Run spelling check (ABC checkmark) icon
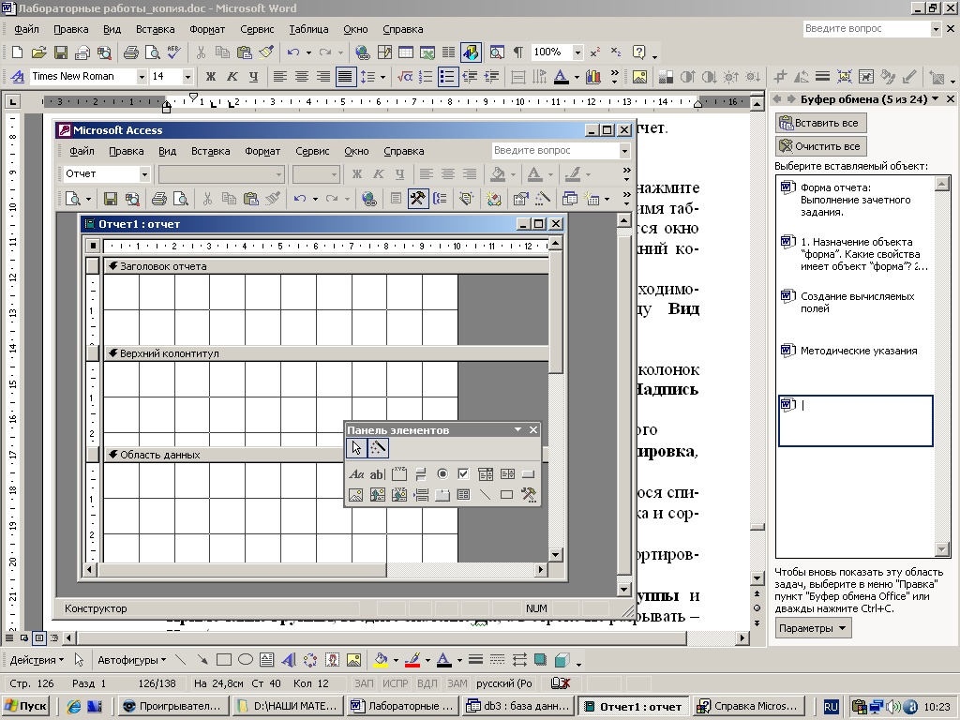This screenshot has height=720, width=960. pyautogui.click(x=173, y=52)
